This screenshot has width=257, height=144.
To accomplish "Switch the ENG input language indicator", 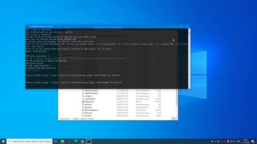I will point(239,141).
